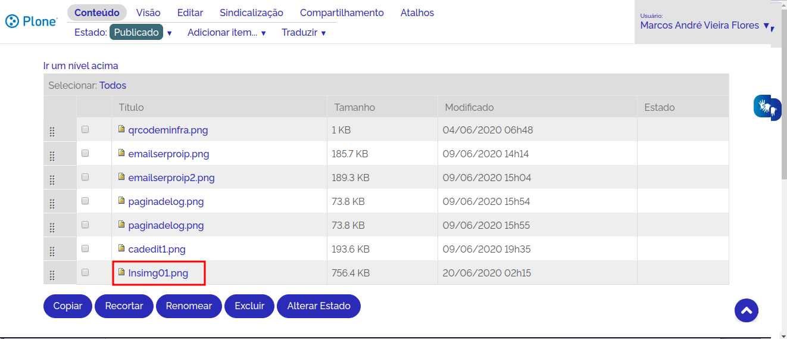Click the Excluir button
Image resolution: width=787 pixels, height=339 pixels.
tap(249, 306)
